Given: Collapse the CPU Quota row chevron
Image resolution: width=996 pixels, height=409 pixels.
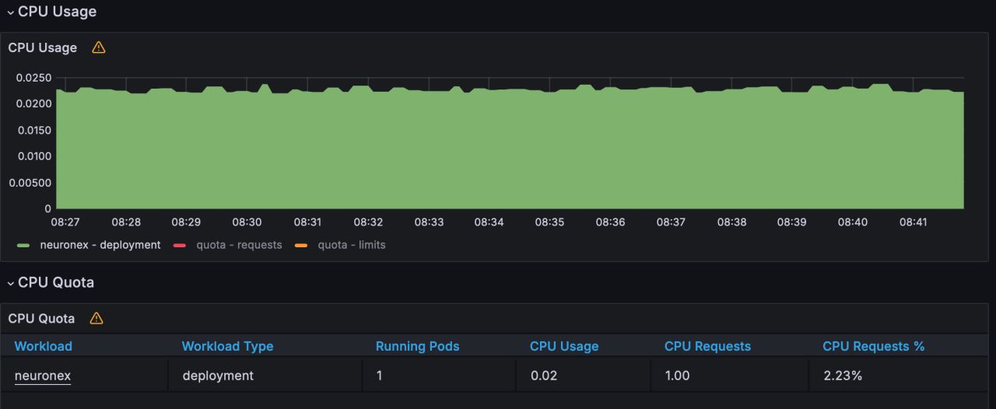Looking at the screenshot, I should click(x=10, y=283).
